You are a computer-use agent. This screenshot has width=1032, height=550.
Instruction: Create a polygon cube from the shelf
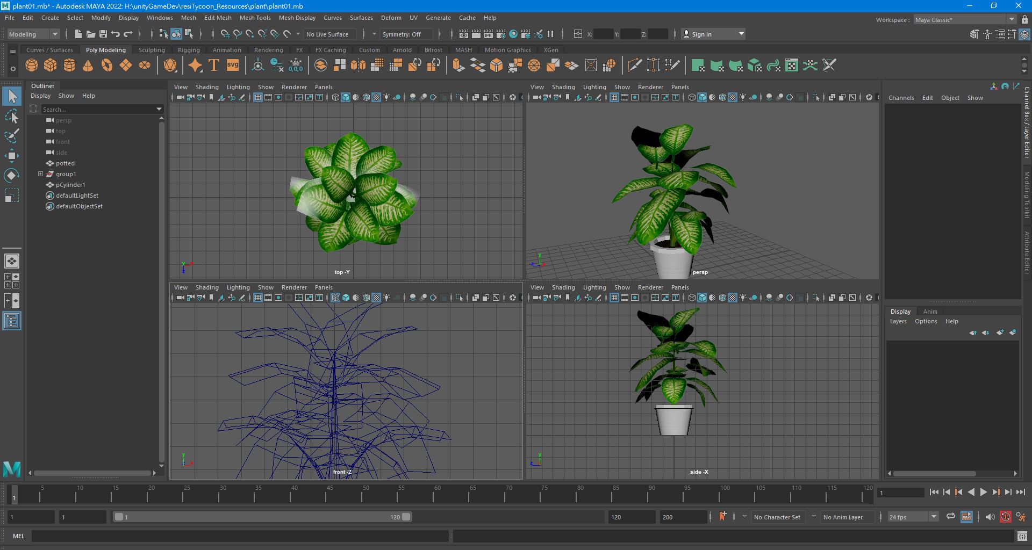51,66
